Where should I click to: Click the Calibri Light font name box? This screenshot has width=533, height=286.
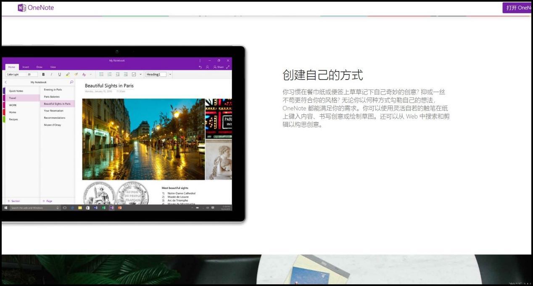15,74
